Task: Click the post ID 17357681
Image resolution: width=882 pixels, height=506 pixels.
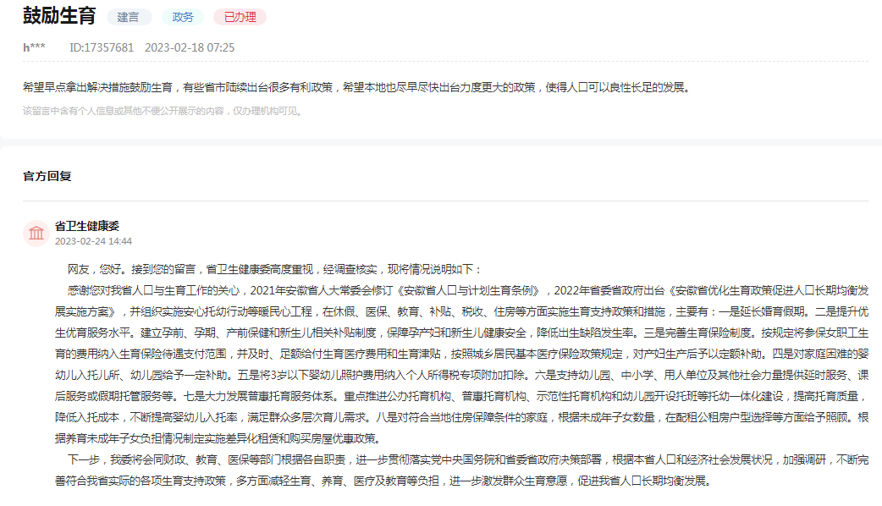Action: tap(102, 47)
